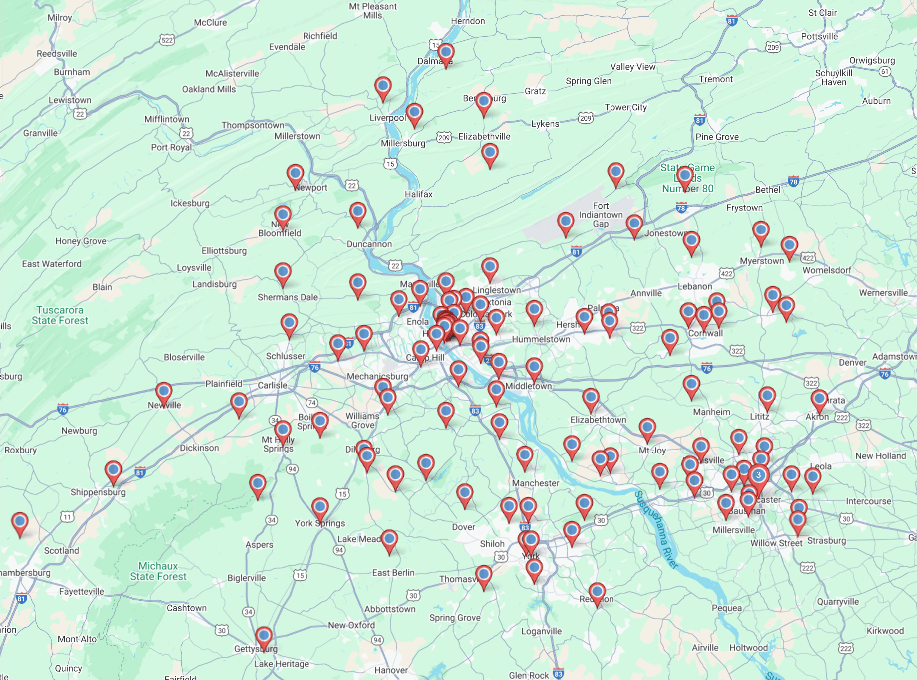
Task: Select the marker above Elizabethtown
Action: point(591,398)
